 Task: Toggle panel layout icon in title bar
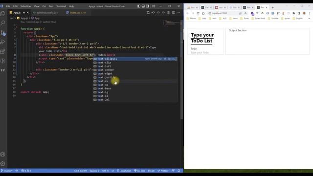143,6
